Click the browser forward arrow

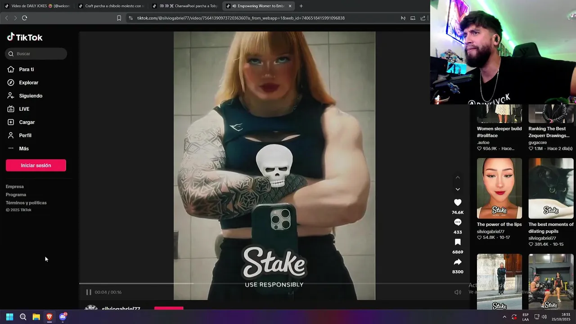tap(15, 18)
